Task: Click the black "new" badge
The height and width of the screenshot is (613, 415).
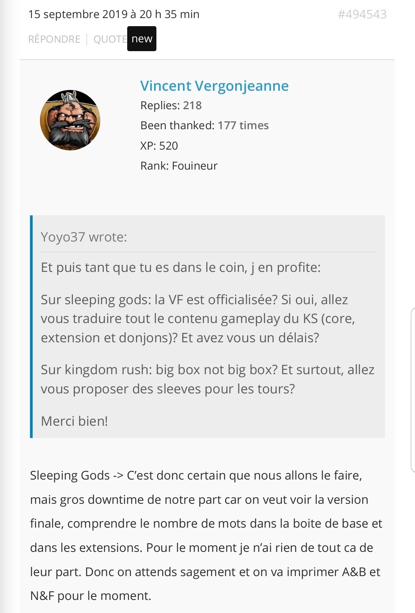Action: 142,38
